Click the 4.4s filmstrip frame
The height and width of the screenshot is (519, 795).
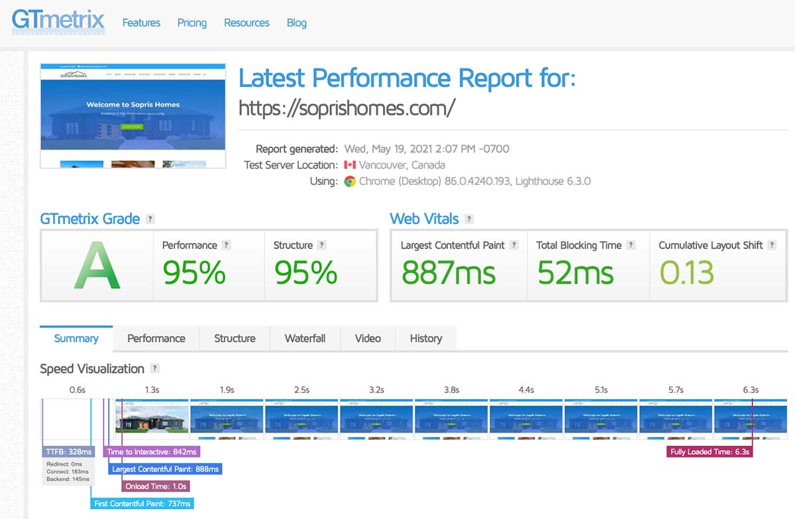(526, 419)
